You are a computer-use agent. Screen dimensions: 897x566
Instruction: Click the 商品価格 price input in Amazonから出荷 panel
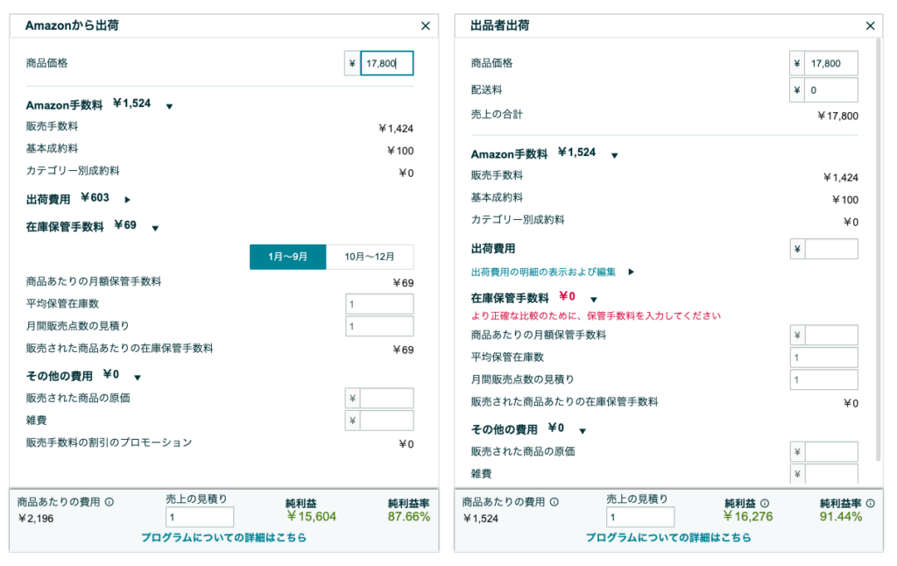(386, 62)
